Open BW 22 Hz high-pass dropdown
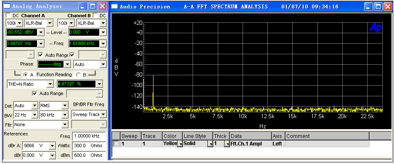The height and width of the screenshot is (164, 394). (34, 115)
